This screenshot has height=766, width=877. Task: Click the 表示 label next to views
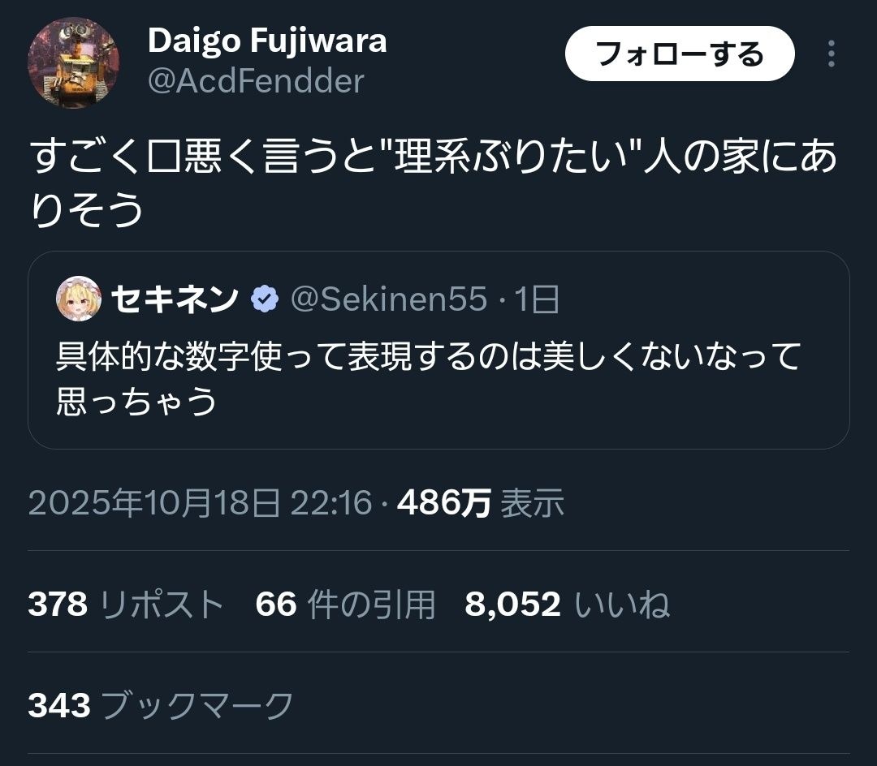[x=532, y=502]
